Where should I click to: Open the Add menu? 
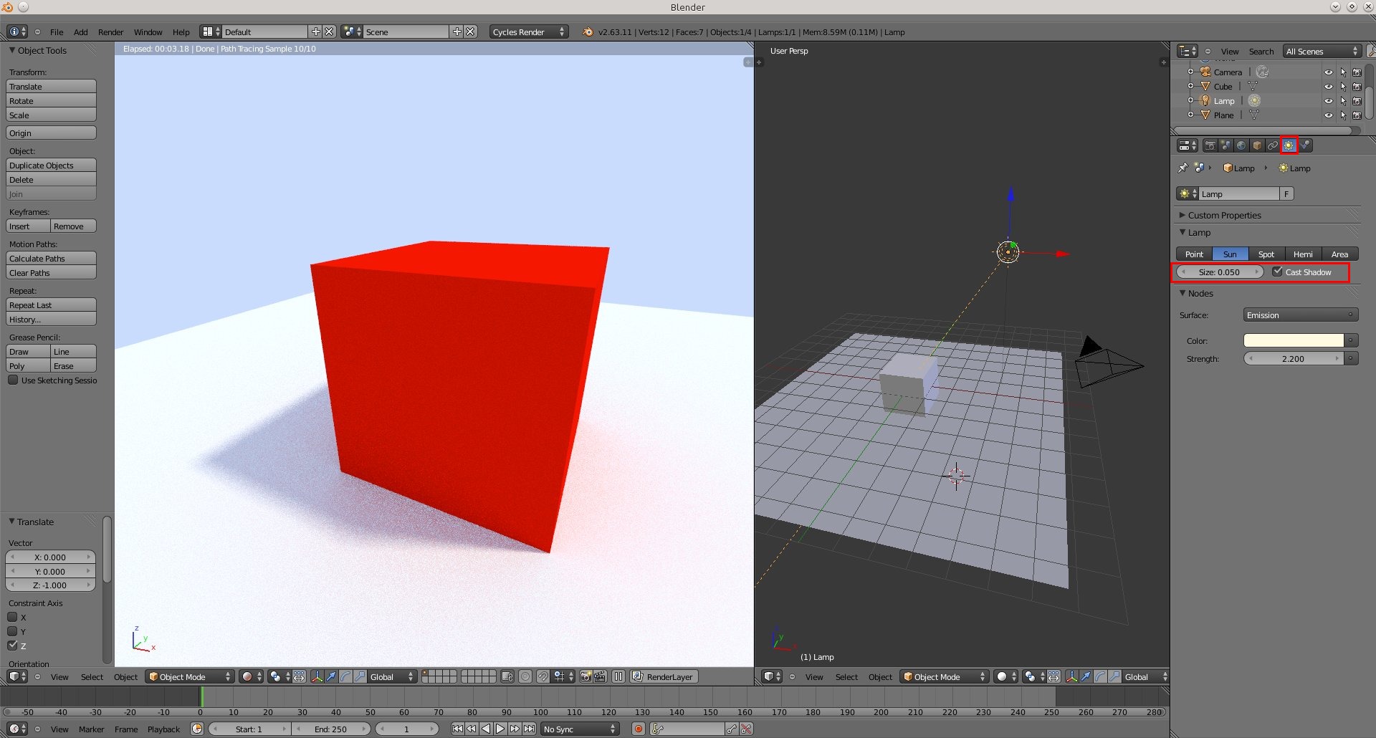(81, 32)
